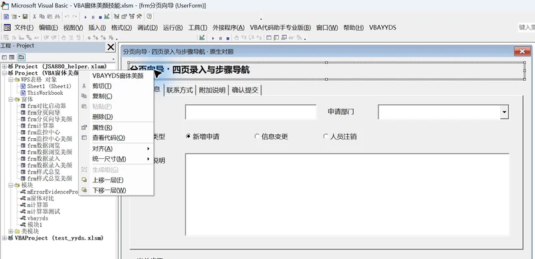
Task: Close the 工程 - Project panel
Action: [111, 47]
